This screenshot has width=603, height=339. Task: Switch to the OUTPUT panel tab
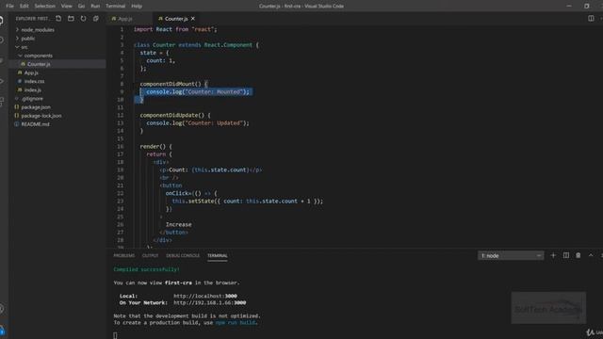[x=150, y=255]
